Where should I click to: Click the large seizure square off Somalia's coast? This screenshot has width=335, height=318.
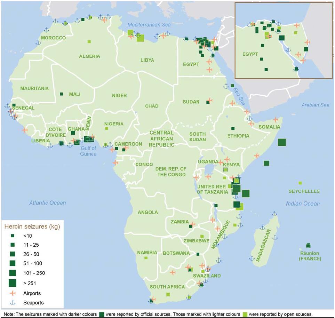[282, 142]
